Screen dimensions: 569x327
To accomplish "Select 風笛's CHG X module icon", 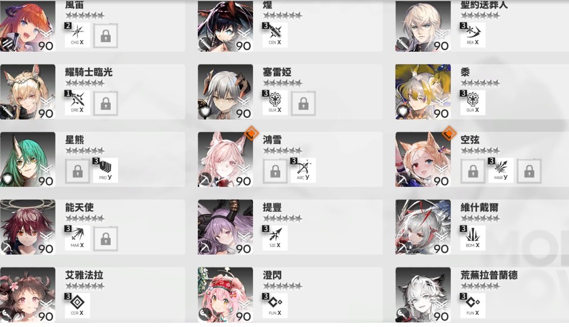I will click(x=77, y=35).
